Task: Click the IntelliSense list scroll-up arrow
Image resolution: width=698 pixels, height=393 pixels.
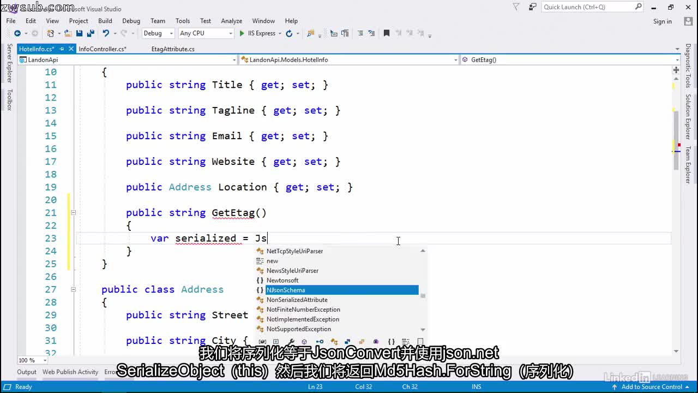Action: [x=423, y=251]
